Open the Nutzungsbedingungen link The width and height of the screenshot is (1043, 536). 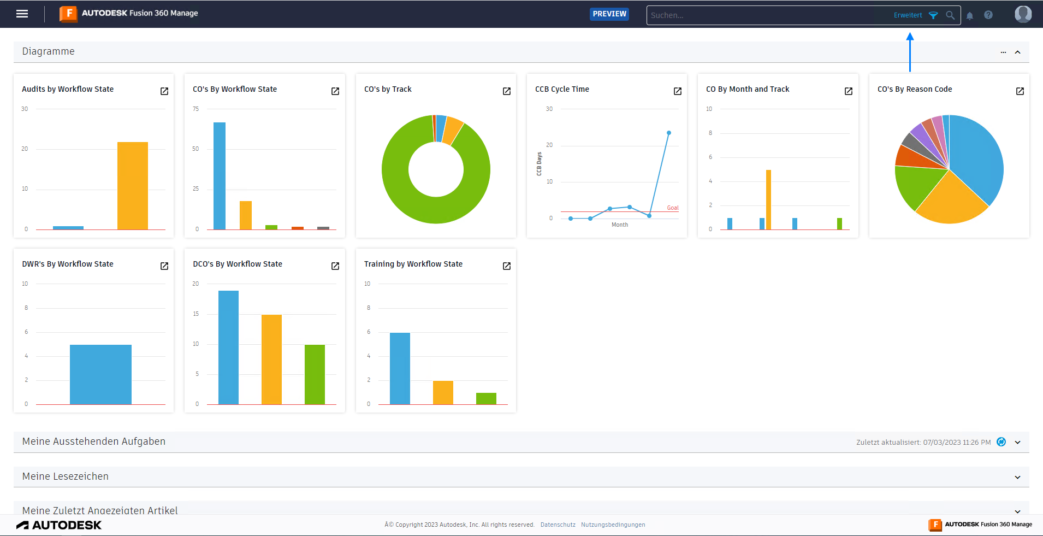click(613, 525)
